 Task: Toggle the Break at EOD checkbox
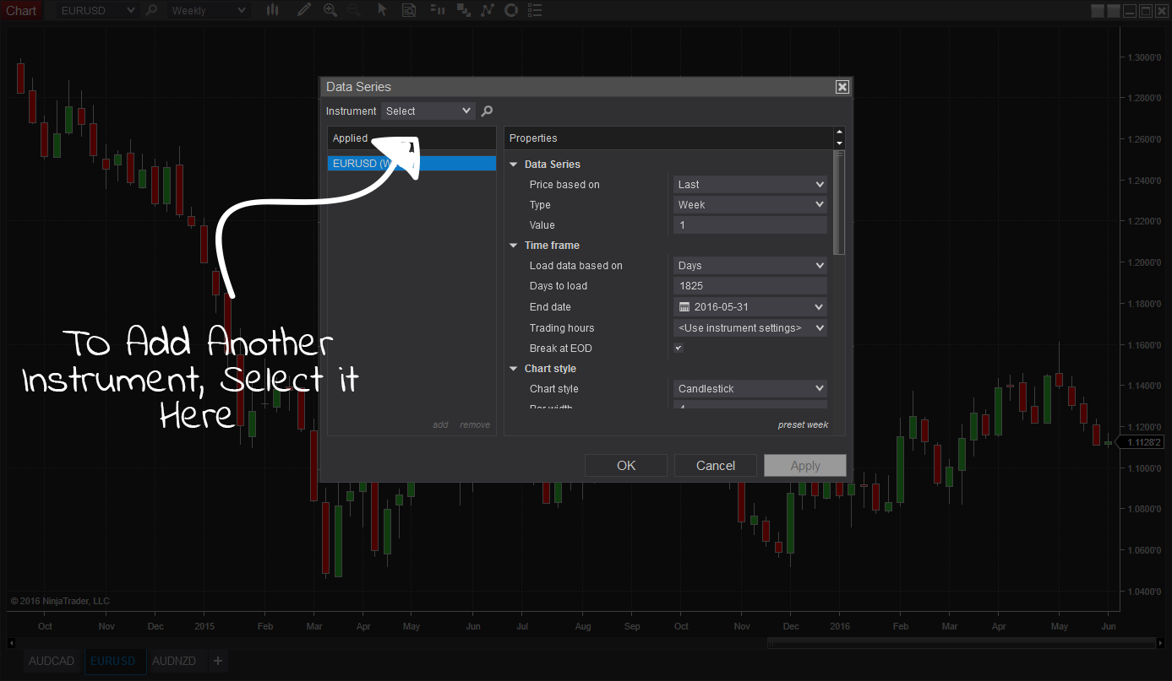678,348
